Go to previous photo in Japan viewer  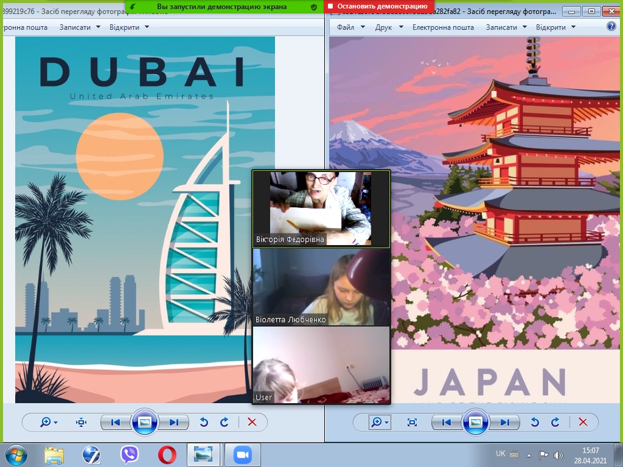pyautogui.click(x=447, y=422)
